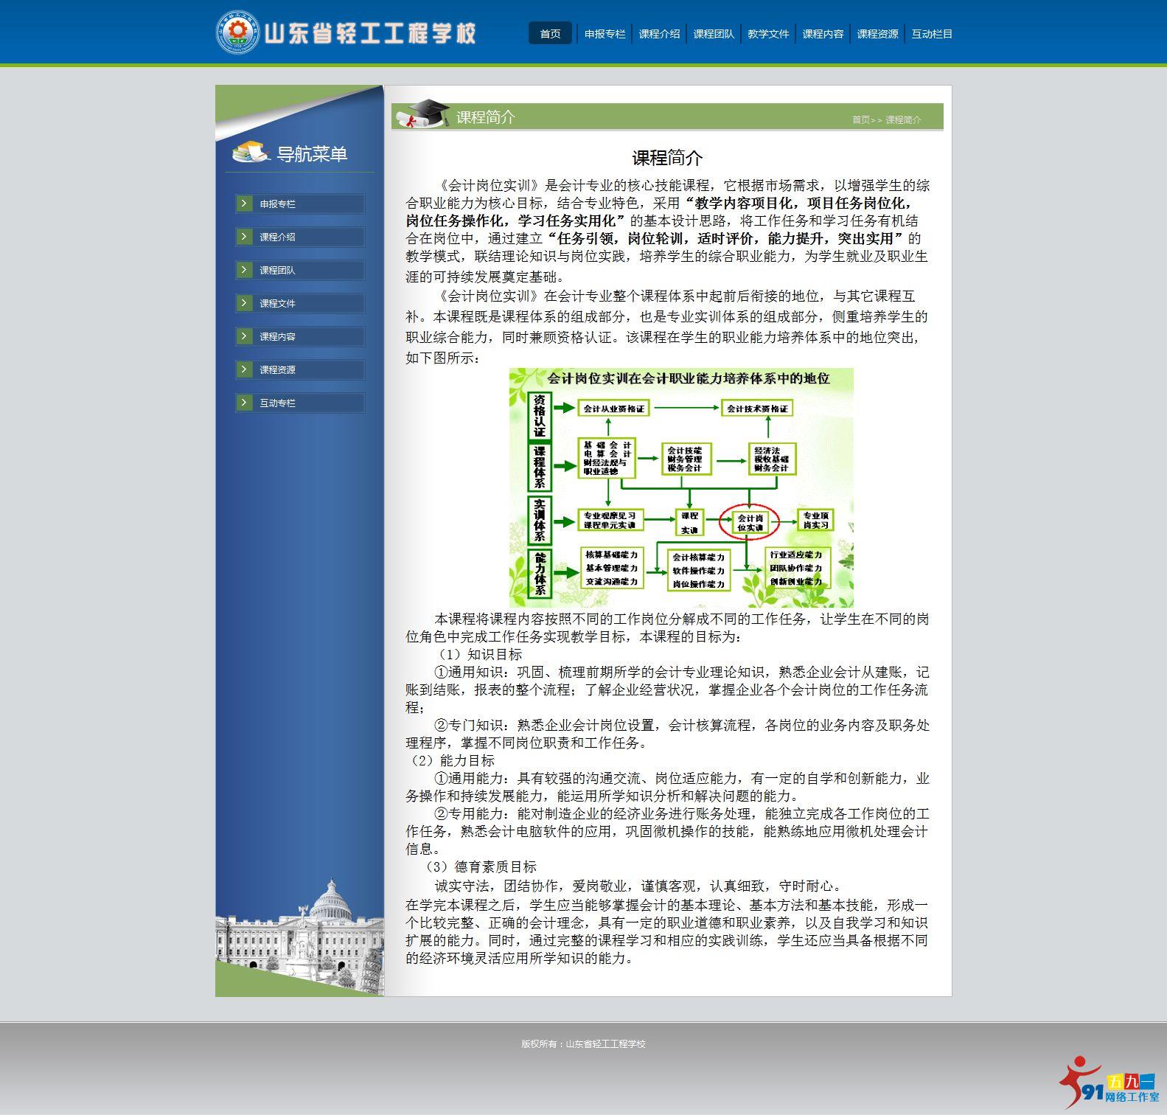Screen dimensions: 1167x1115
Task: Click the school logo emblem in header
Action: click(x=237, y=32)
